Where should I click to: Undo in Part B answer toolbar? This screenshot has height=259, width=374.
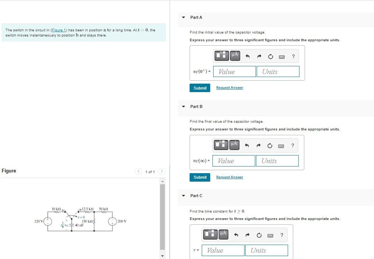click(x=247, y=146)
